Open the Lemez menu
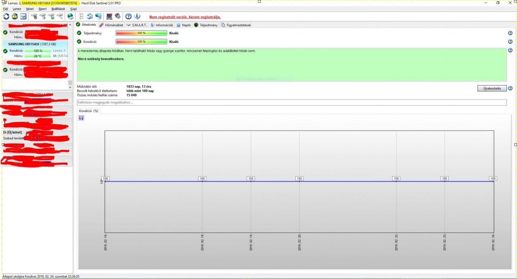 (17, 8)
